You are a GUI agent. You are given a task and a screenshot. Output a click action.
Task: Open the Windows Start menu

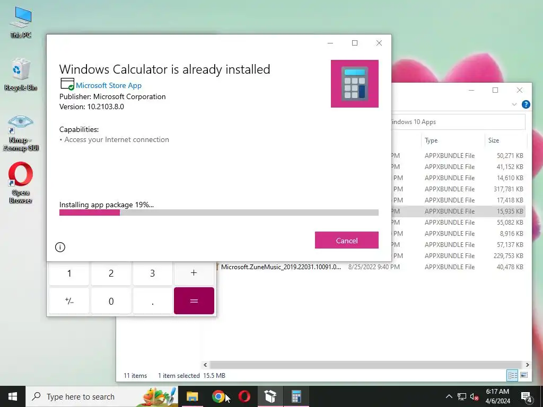[13, 396]
